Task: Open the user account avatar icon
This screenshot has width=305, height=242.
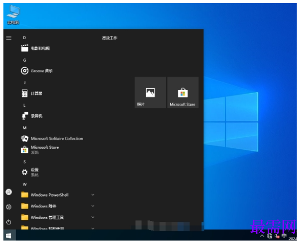Action: tap(9, 192)
